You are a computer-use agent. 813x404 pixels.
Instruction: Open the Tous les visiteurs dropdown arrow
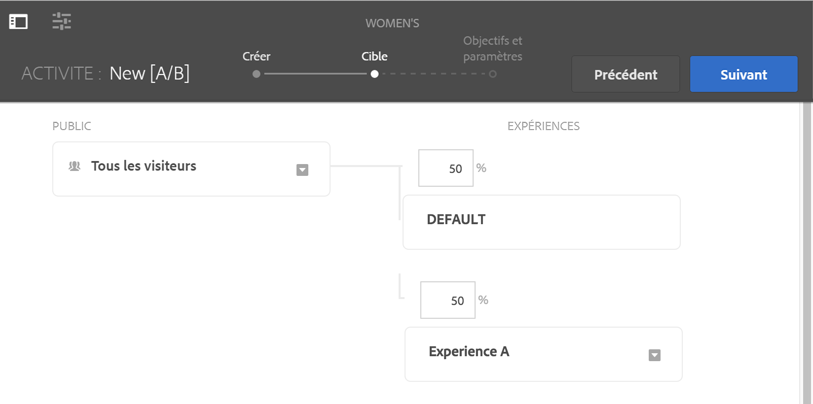coord(302,170)
